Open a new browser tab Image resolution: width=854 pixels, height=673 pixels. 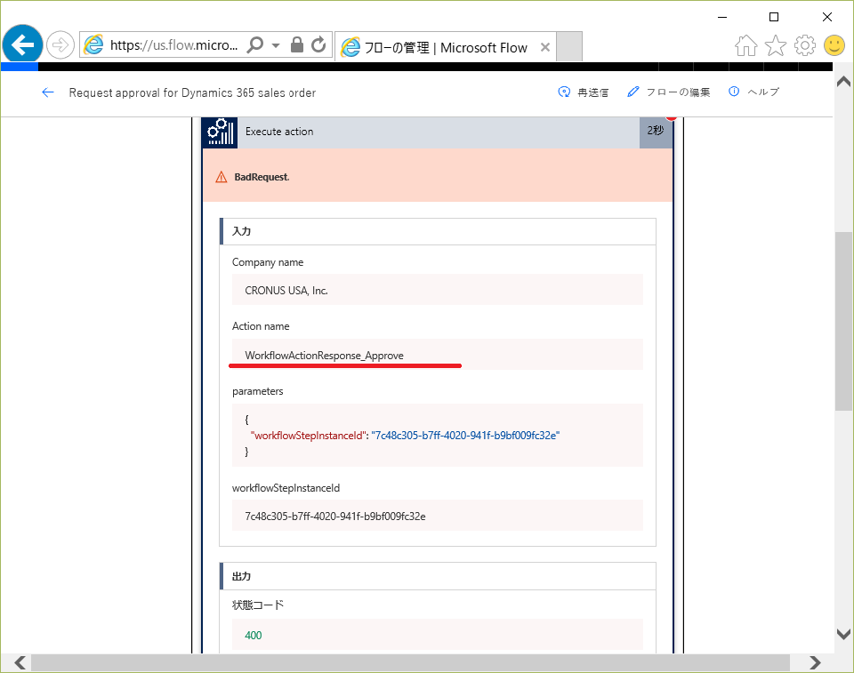click(x=569, y=46)
